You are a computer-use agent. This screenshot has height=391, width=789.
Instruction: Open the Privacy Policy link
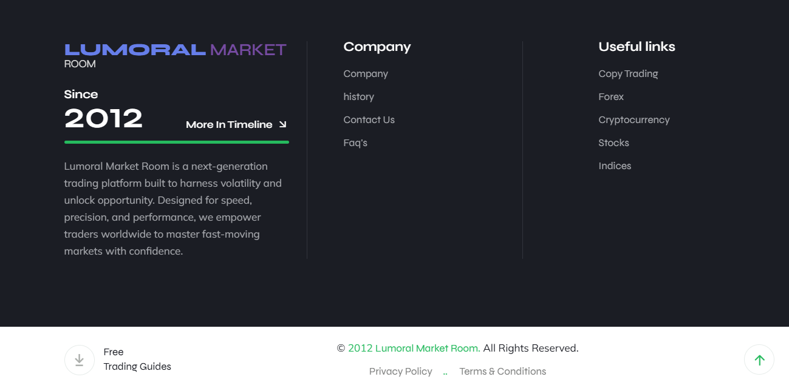400,372
